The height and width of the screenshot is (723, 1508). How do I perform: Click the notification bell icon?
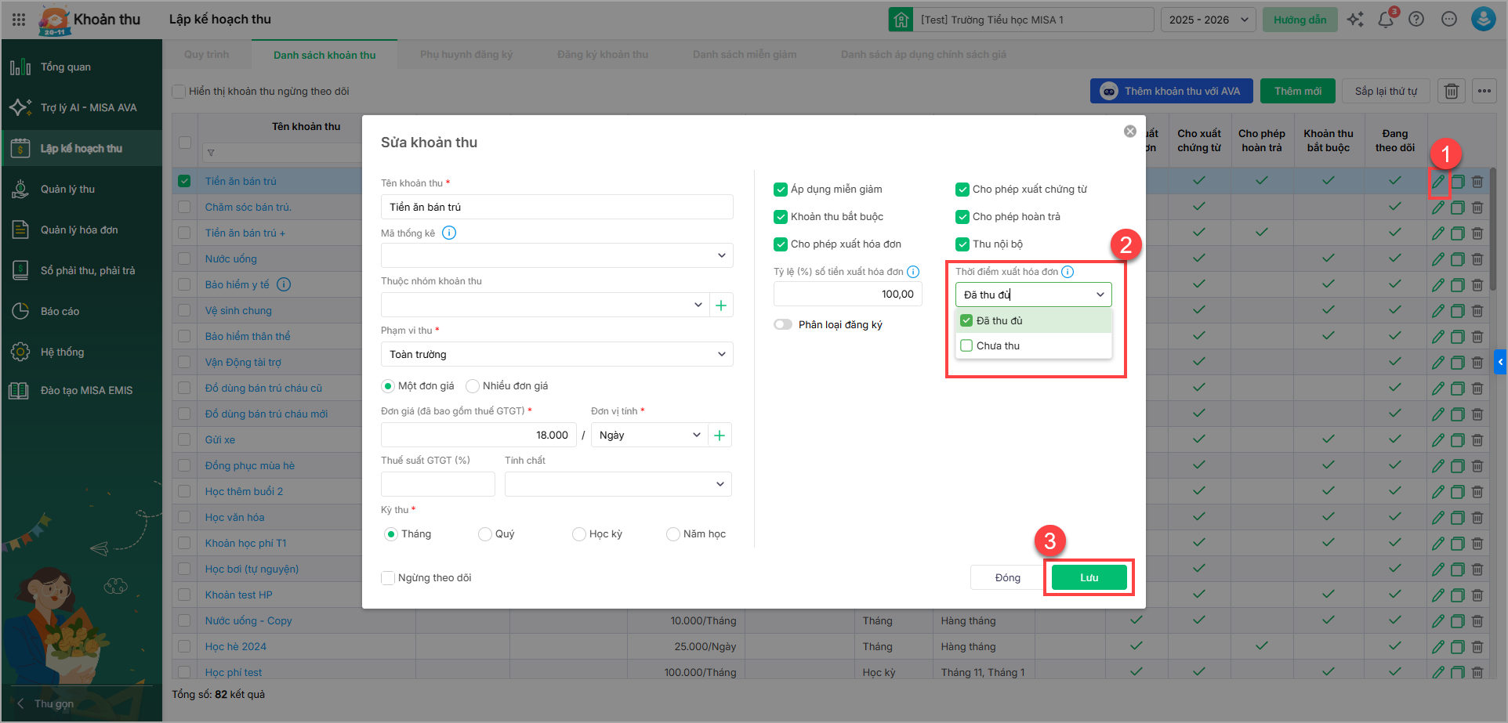(1385, 20)
